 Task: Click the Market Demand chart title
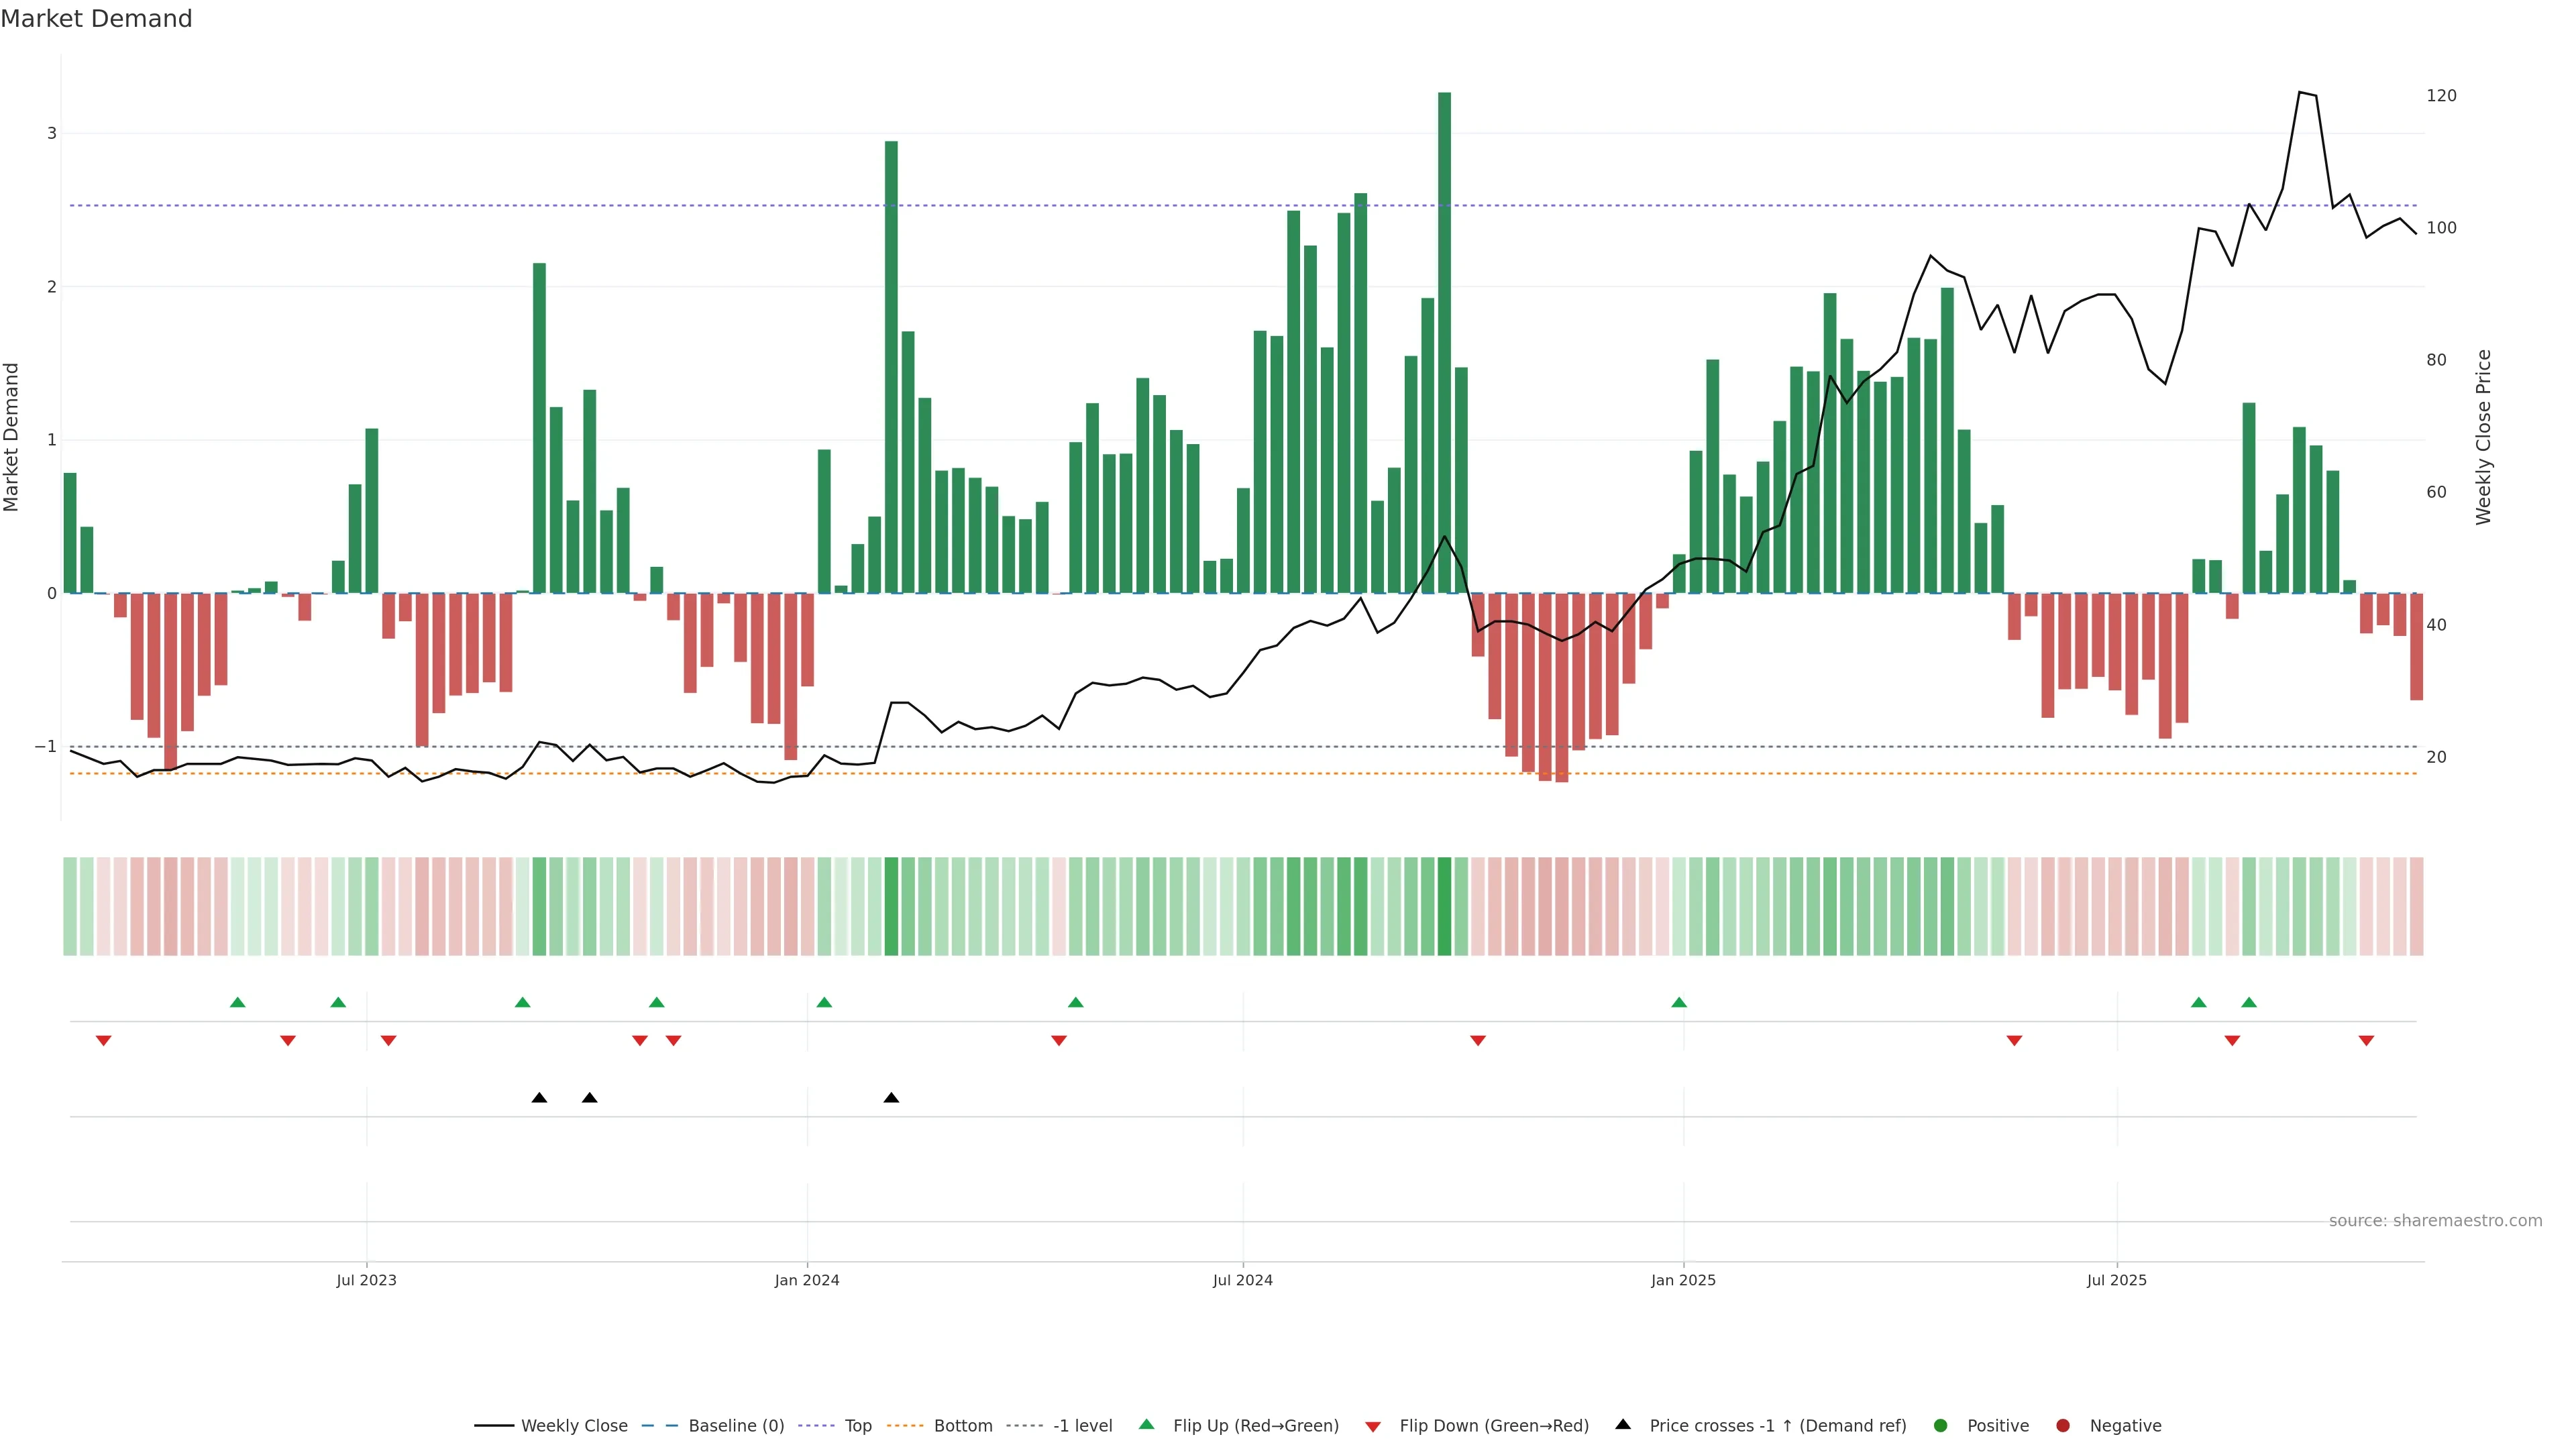click(x=96, y=19)
